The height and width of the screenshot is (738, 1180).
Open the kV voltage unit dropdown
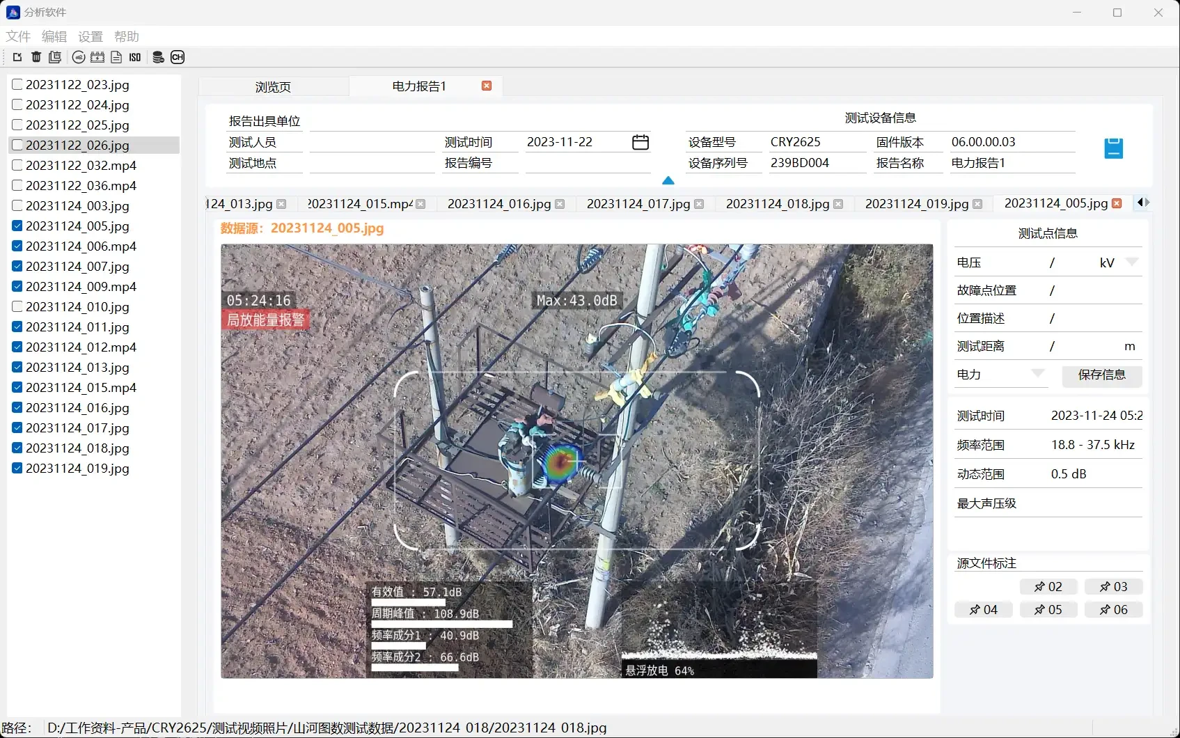[x=1133, y=262]
